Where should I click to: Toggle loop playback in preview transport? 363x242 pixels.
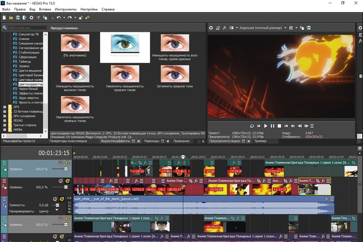coord(252,126)
